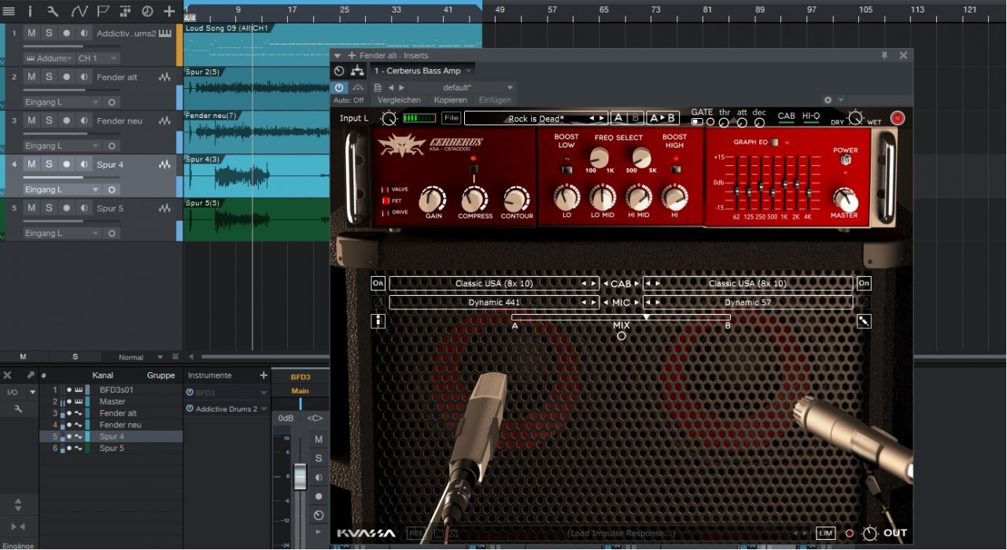Open the default preset dropdown
The image size is (1007, 550).
coord(467,87)
